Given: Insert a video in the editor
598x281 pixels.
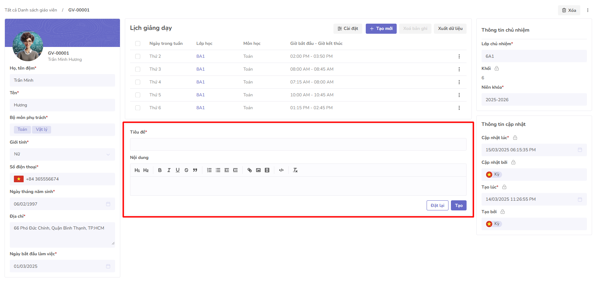Looking at the screenshot, I should coord(267,170).
